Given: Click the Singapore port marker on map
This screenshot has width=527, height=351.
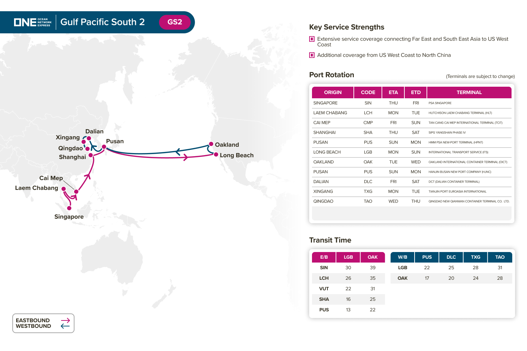Looking at the screenshot, I should 69,208.
